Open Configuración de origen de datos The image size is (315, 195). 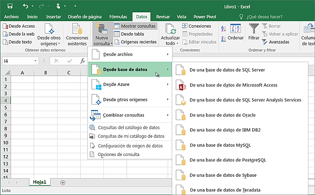coord(130,146)
